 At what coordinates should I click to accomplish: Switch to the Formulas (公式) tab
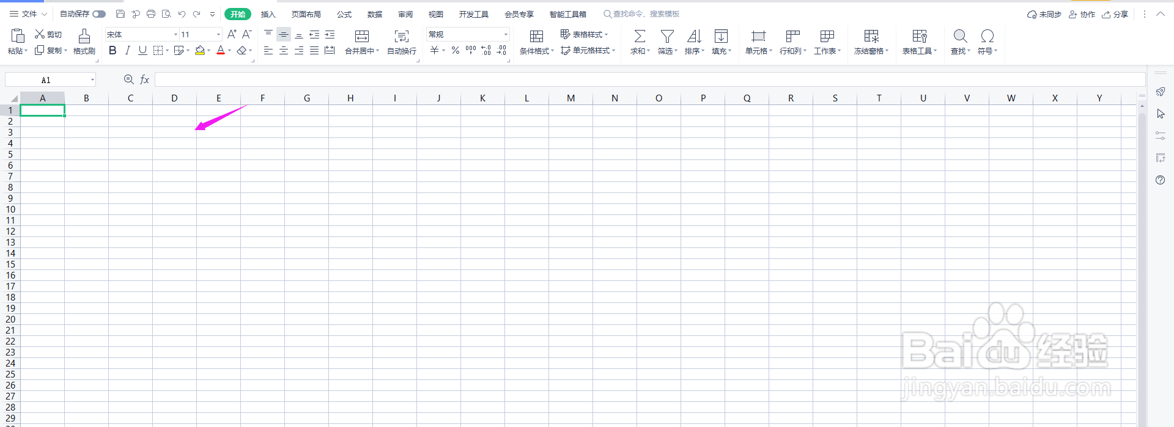[344, 14]
